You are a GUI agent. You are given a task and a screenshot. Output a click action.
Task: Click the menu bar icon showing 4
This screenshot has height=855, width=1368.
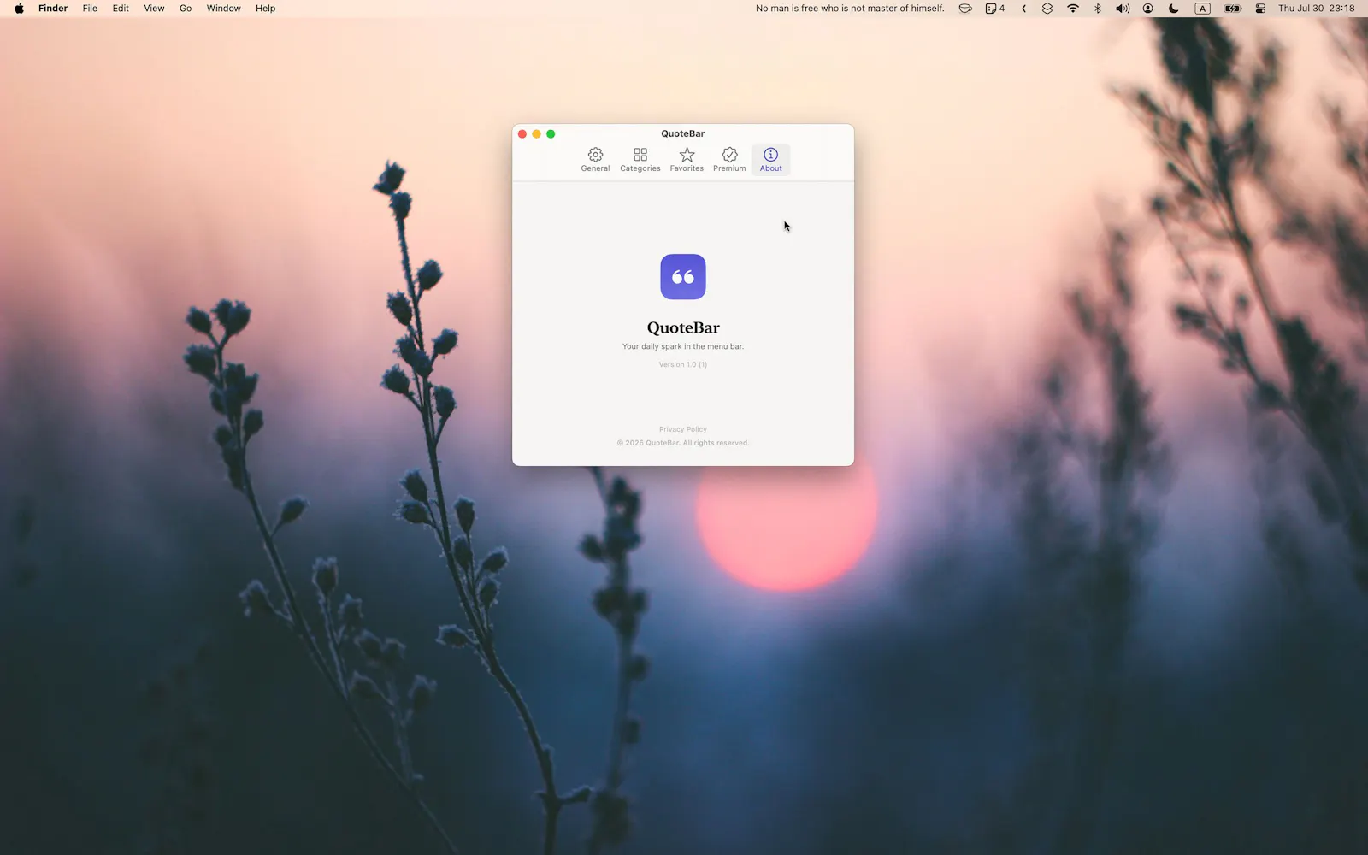994,9
